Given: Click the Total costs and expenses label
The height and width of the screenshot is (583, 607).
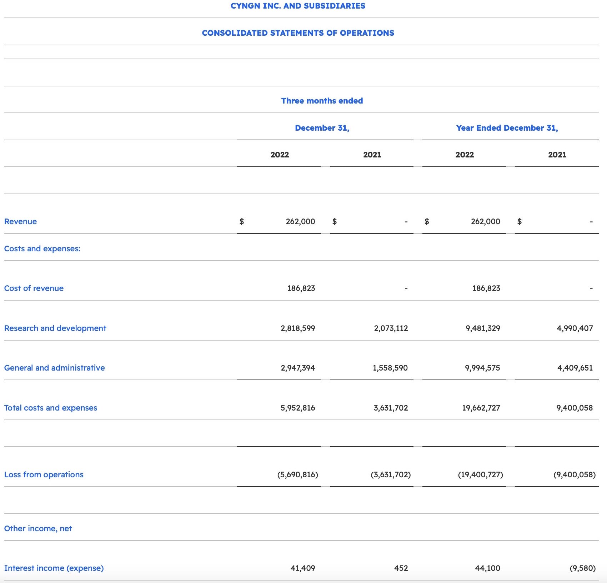Looking at the screenshot, I should pyautogui.click(x=51, y=408).
